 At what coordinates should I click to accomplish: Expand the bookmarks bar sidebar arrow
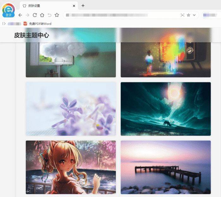tap(4, 24)
